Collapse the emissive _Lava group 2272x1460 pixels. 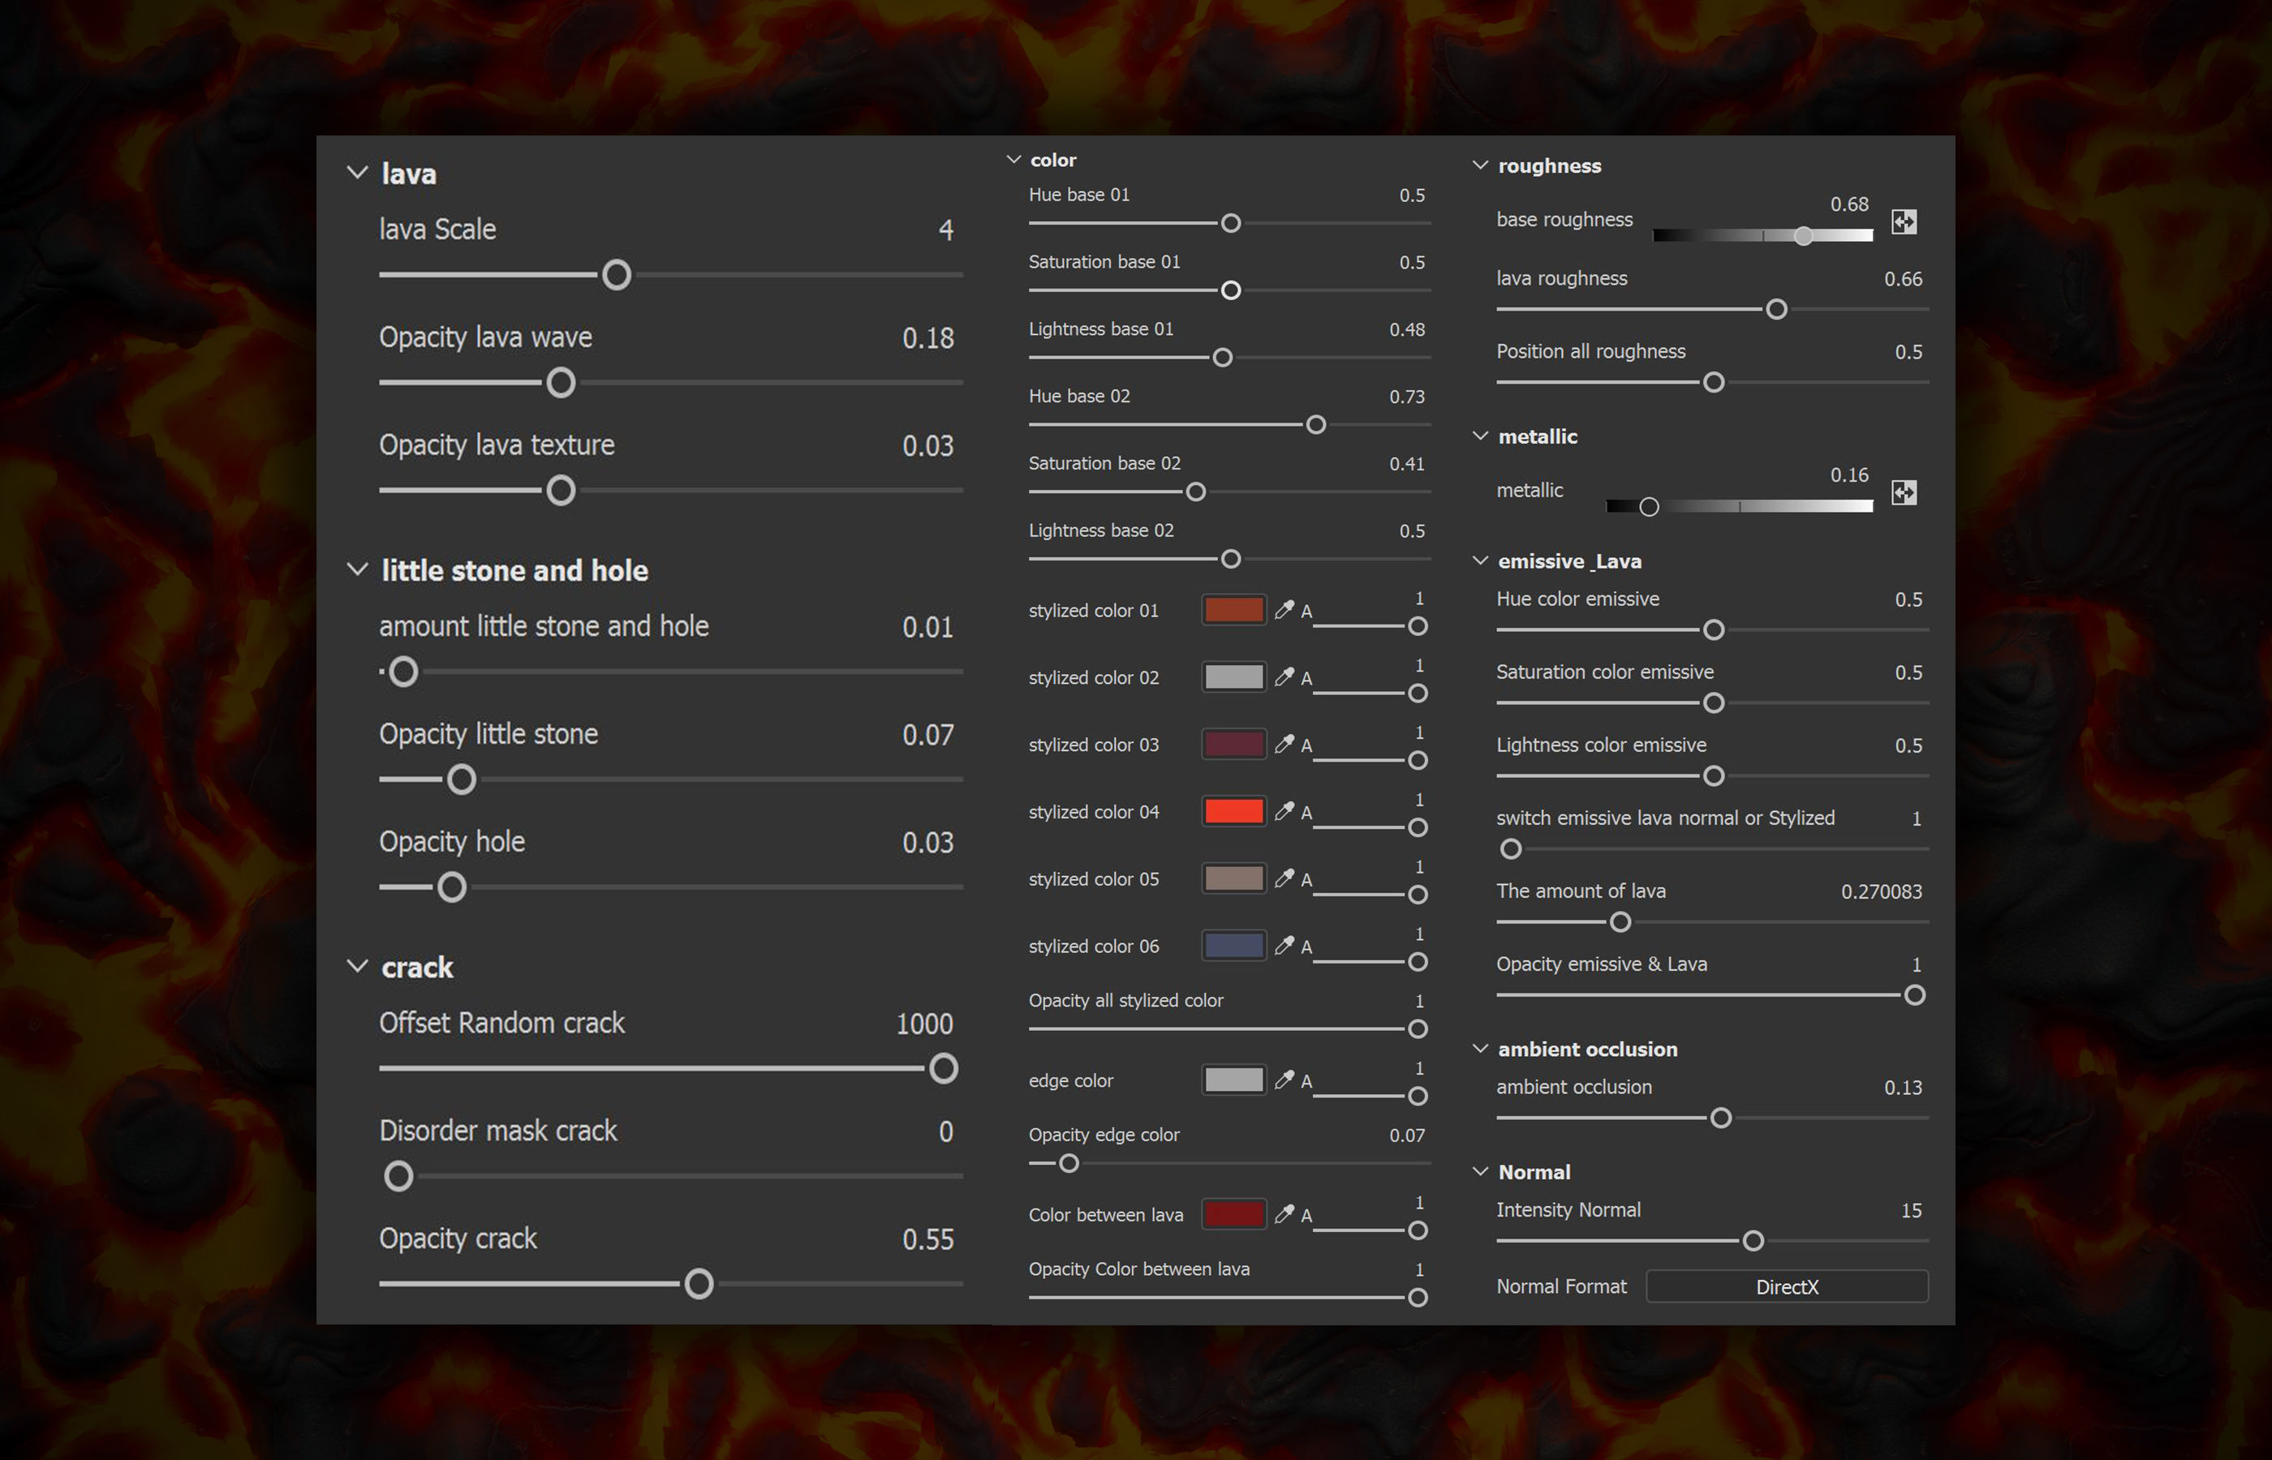(x=1479, y=560)
